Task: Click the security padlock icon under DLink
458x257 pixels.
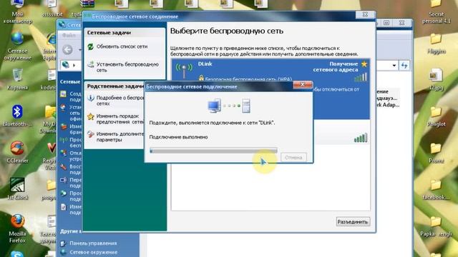Action: coord(201,78)
